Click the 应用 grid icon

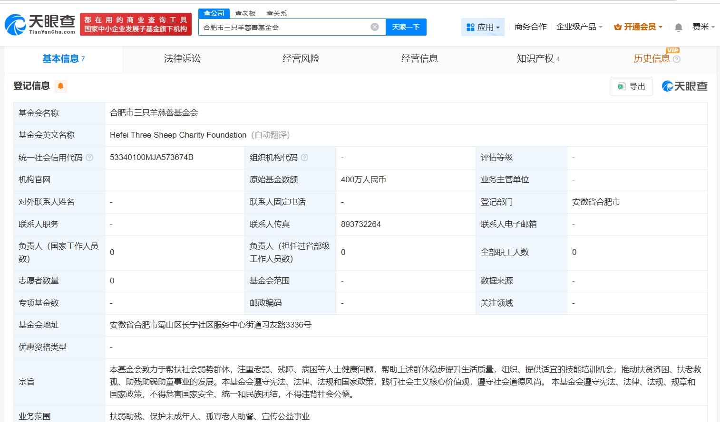coord(470,28)
